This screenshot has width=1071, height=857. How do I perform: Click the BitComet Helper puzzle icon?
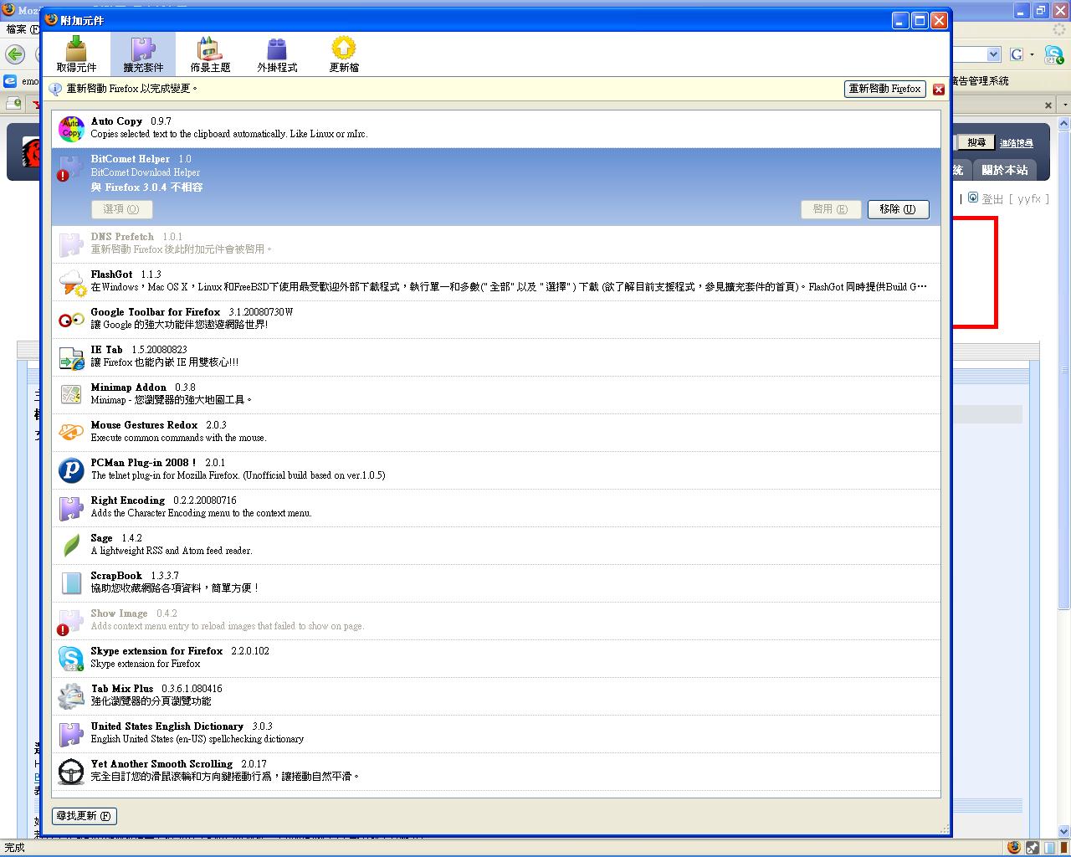point(71,166)
